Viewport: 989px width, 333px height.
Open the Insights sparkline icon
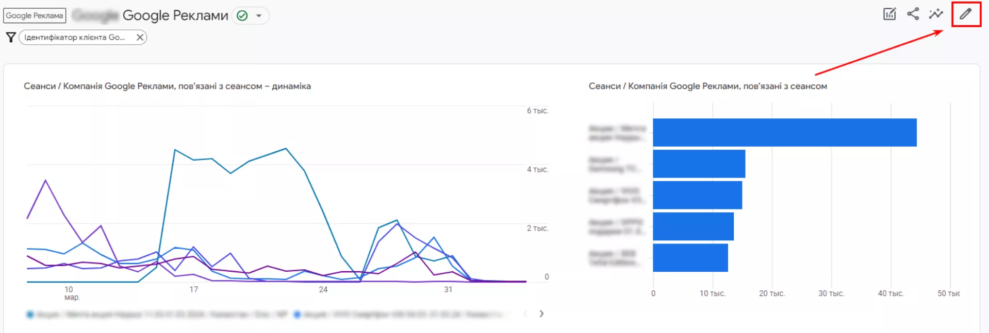click(936, 14)
